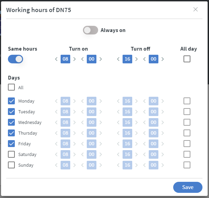Click the Turn on hour field 08
Viewport: 209px width, 198px height.
65,59
